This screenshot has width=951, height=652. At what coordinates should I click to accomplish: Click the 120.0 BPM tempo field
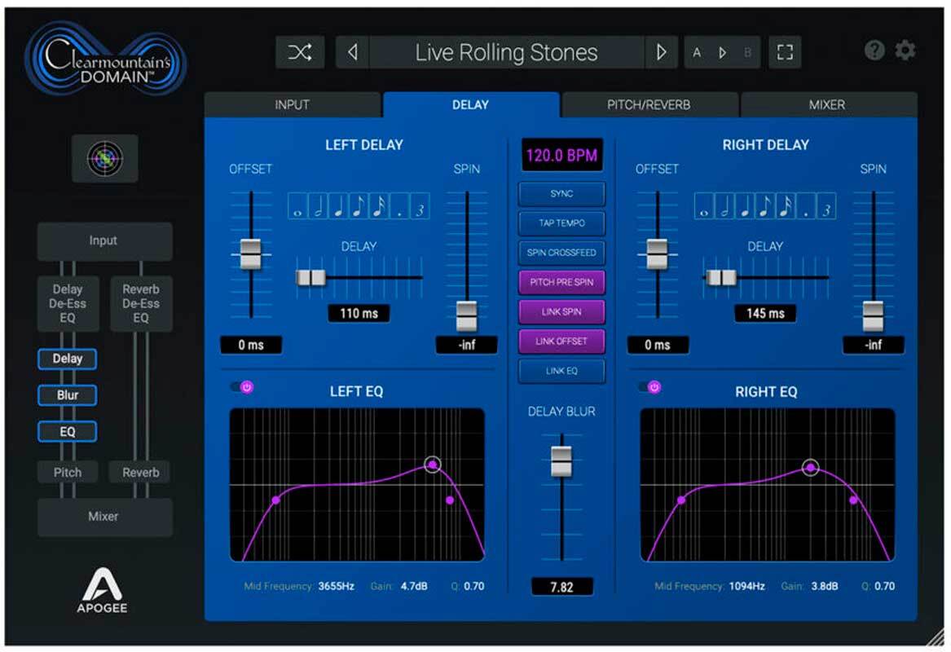561,155
